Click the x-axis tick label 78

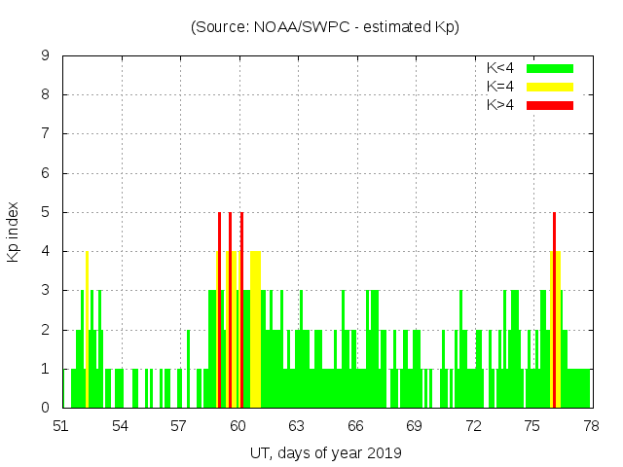(590, 425)
